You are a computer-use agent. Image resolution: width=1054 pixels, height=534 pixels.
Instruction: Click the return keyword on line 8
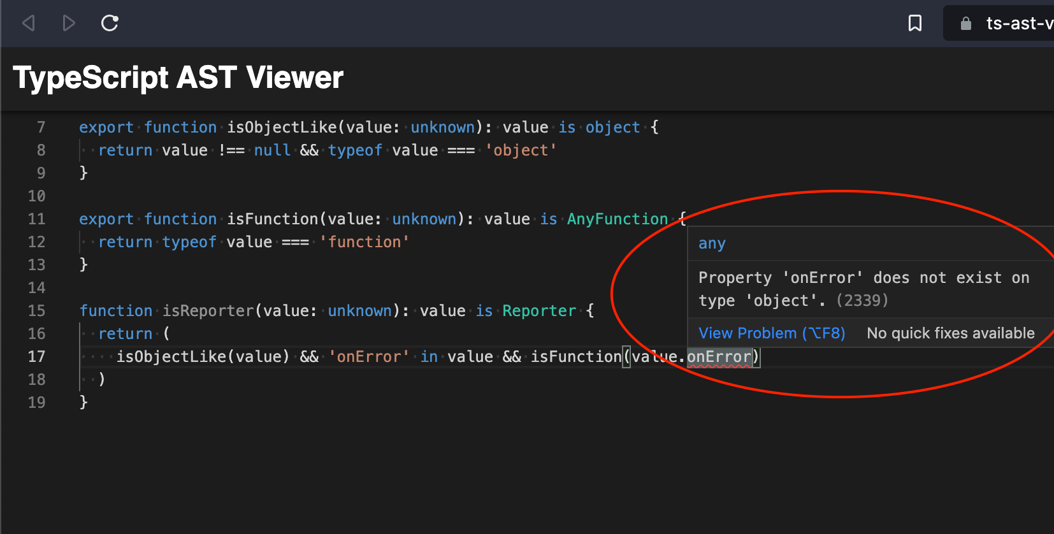coord(126,150)
